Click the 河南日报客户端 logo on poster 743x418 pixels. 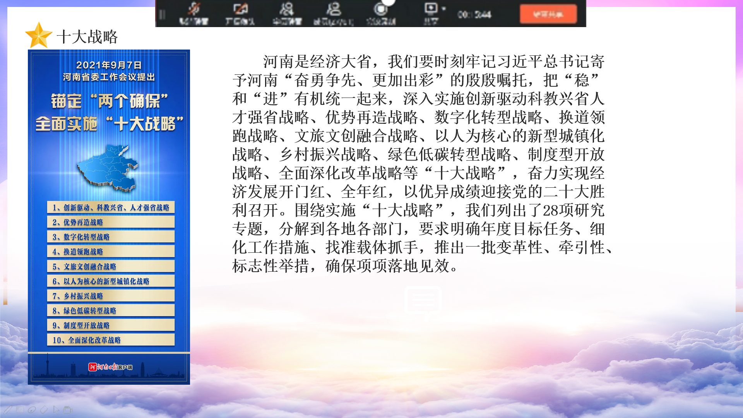point(111,367)
